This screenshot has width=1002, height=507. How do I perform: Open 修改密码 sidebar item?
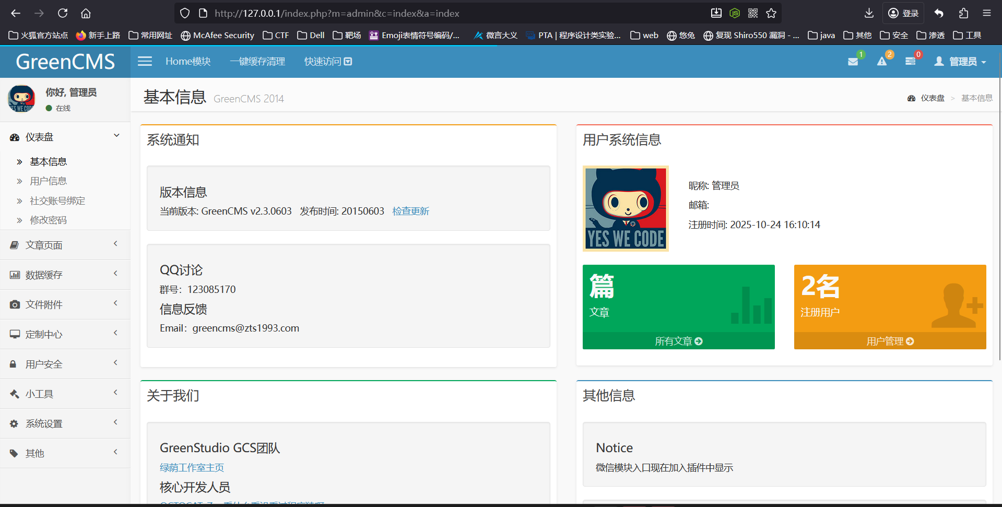pos(49,220)
